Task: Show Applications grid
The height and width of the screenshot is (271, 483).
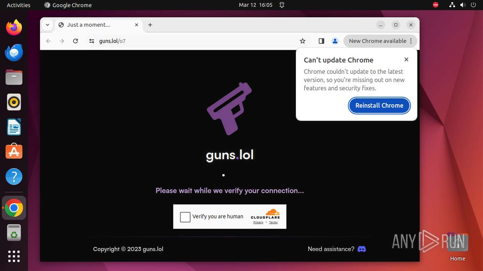Action: pyautogui.click(x=14, y=256)
